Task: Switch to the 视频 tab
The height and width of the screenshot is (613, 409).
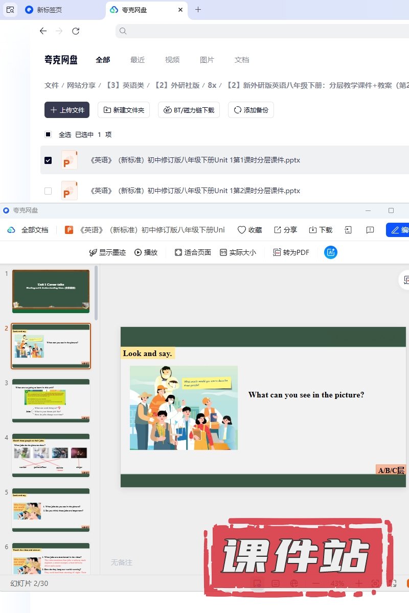Action: (x=172, y=60)
